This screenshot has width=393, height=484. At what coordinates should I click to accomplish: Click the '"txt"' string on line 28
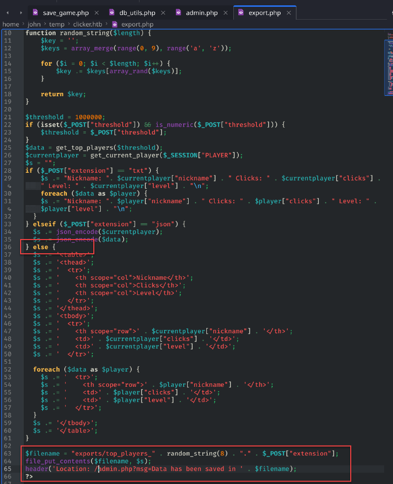[x=138, y=171]
